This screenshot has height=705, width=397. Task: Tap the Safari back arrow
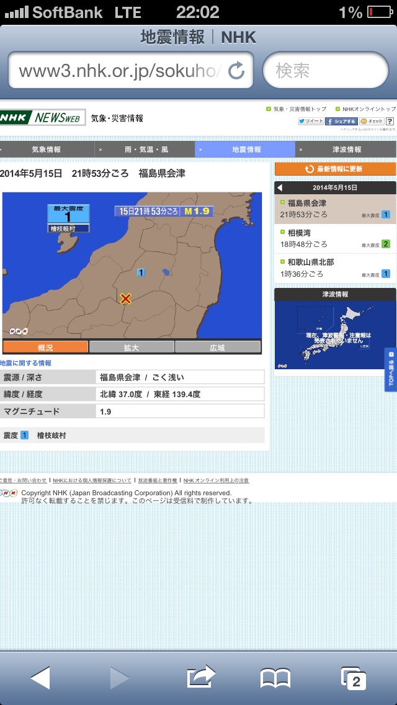tap(40, 678)
